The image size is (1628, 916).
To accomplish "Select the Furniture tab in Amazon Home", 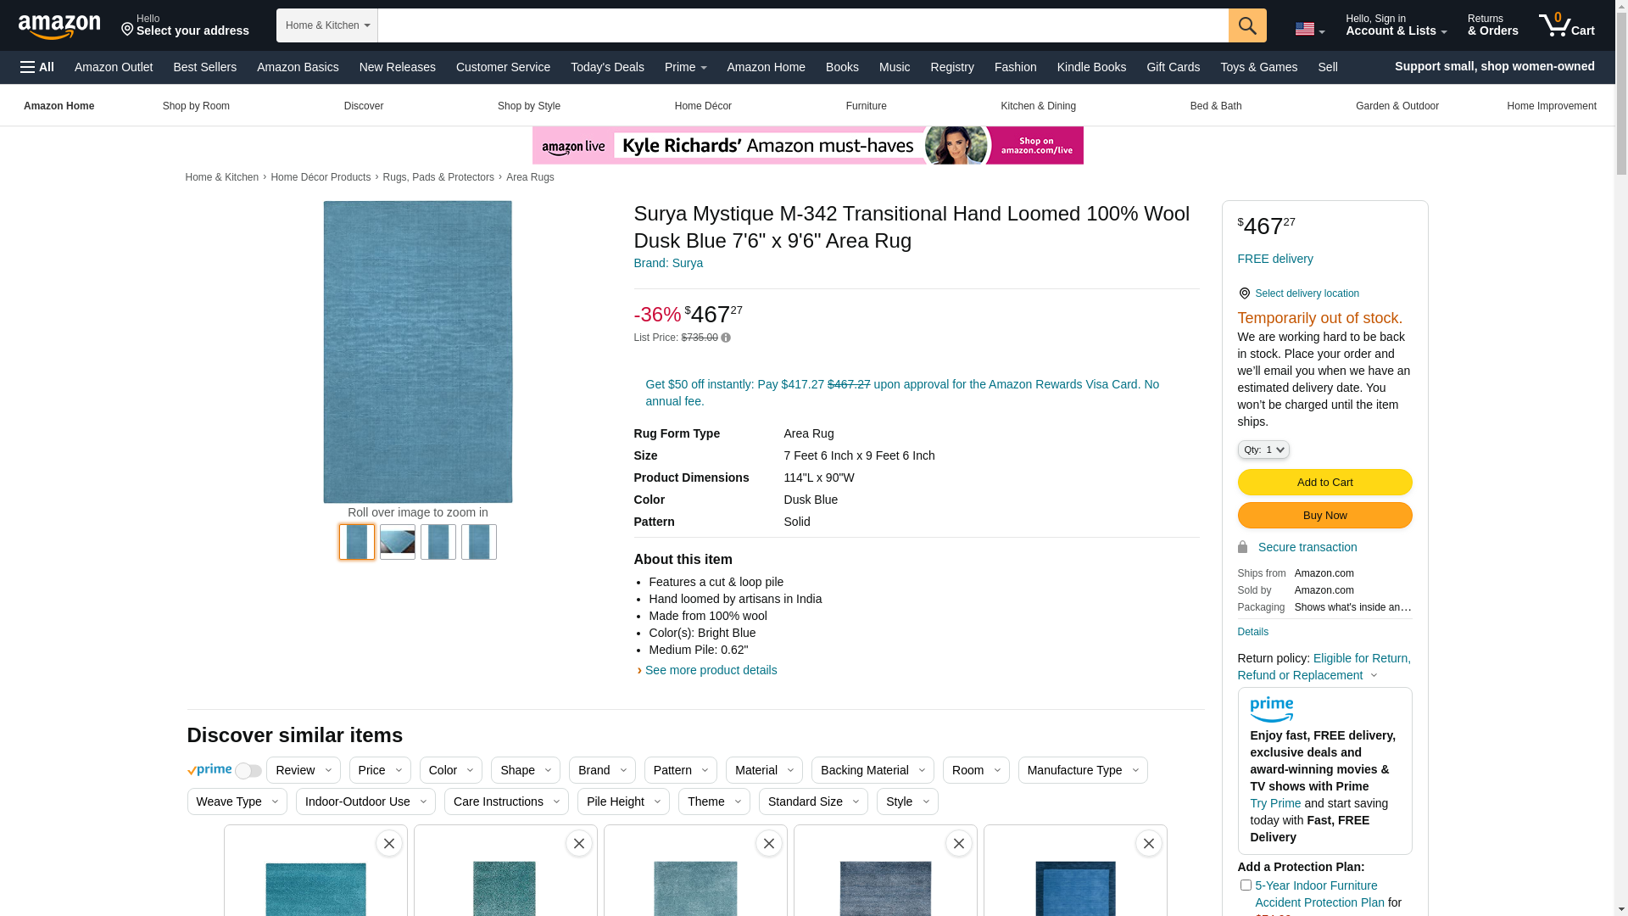I will tap(866, 106).
